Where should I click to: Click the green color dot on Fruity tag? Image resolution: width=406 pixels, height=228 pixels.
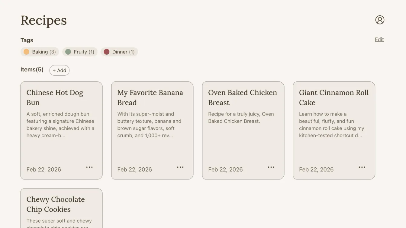(x=68, y=52)
